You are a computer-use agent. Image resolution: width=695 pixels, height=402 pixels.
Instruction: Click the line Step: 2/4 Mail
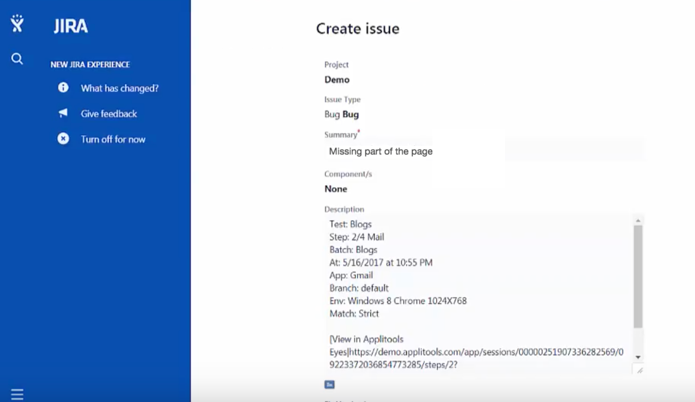[357, 237]
